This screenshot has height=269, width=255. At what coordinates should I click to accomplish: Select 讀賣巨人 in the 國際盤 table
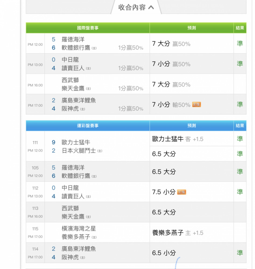[73, 68]
